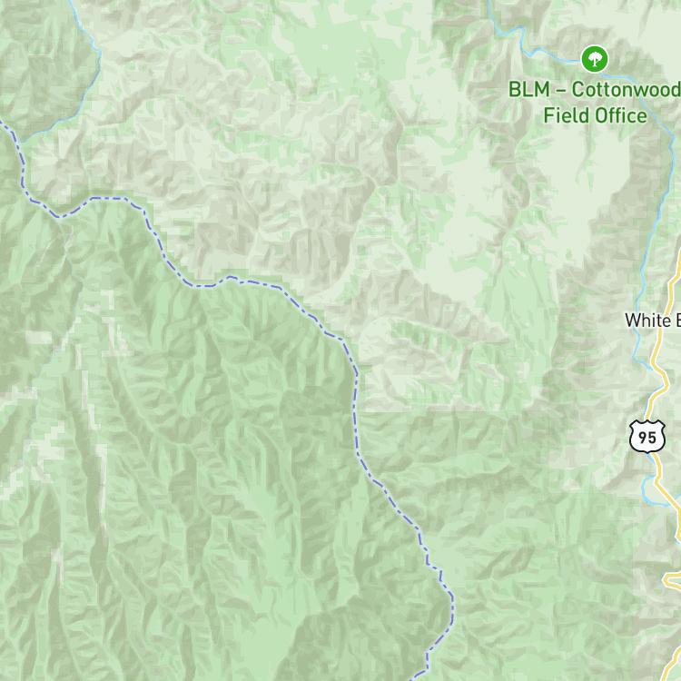Click the partially visible White B town label
This screenshot has height=681, width=681.
click(x=653, y=321)
